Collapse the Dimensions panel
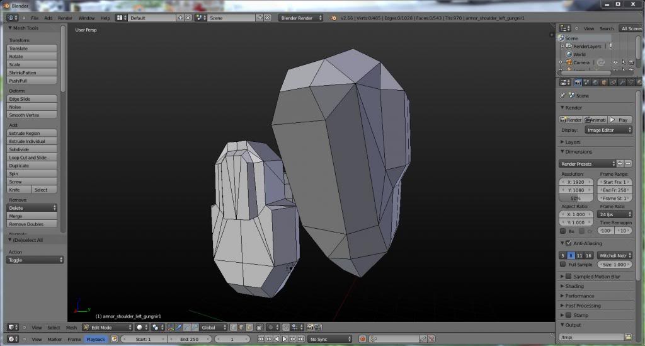645x346 pixels. pos(562,152)
